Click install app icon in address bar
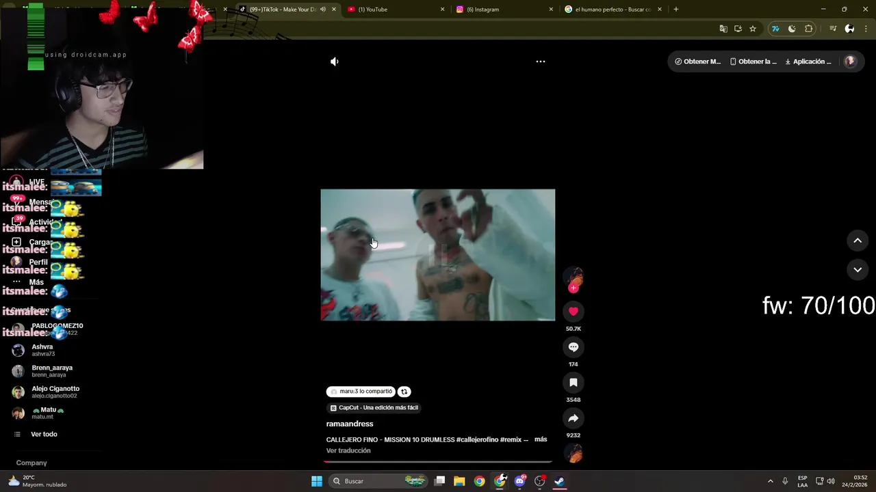 point(738,29)
